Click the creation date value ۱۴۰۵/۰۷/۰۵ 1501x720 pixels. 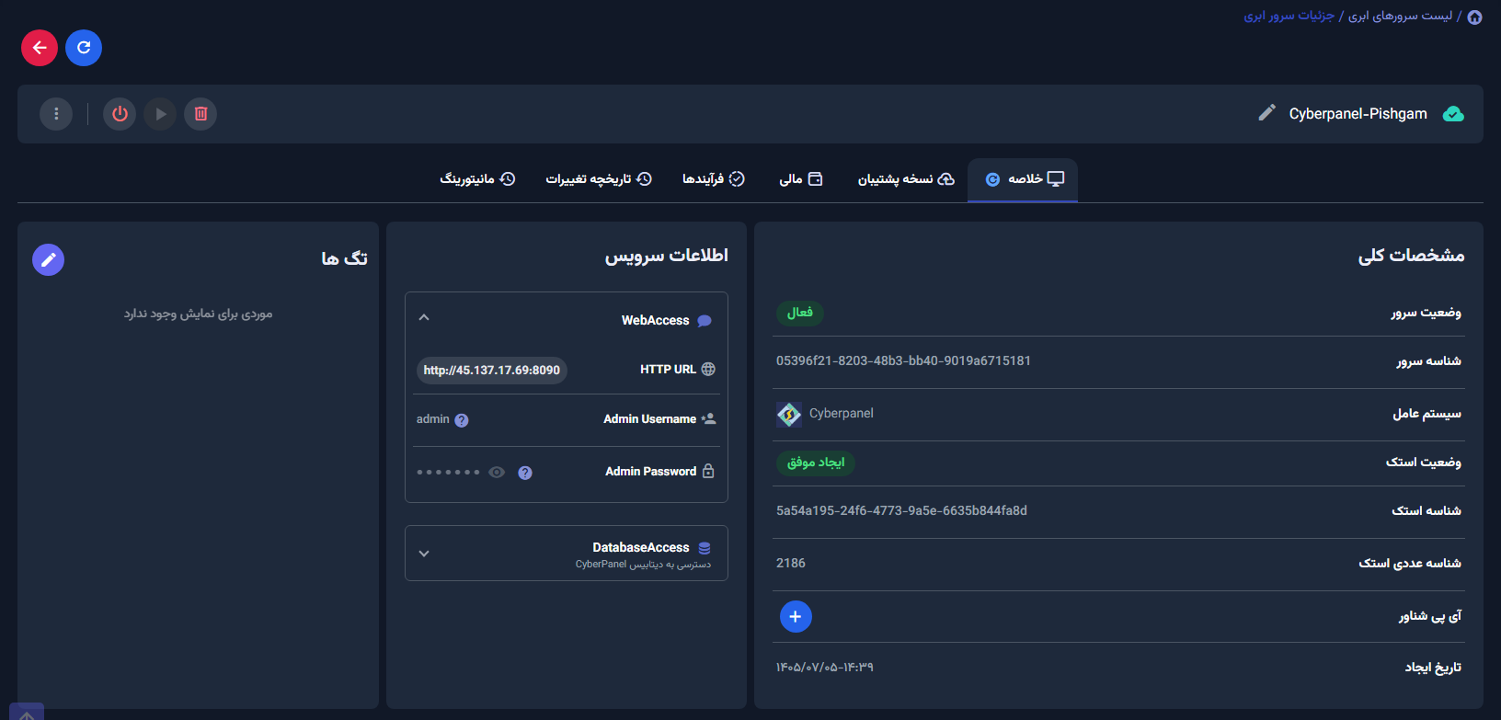824,668
